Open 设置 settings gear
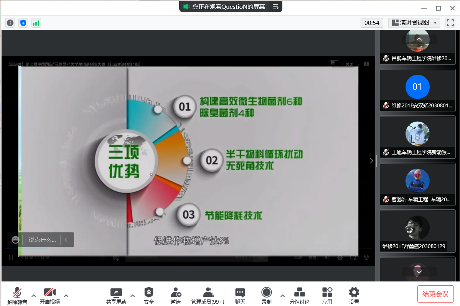 coord(354,296)
